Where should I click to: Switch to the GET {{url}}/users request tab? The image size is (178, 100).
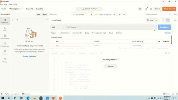83,15
